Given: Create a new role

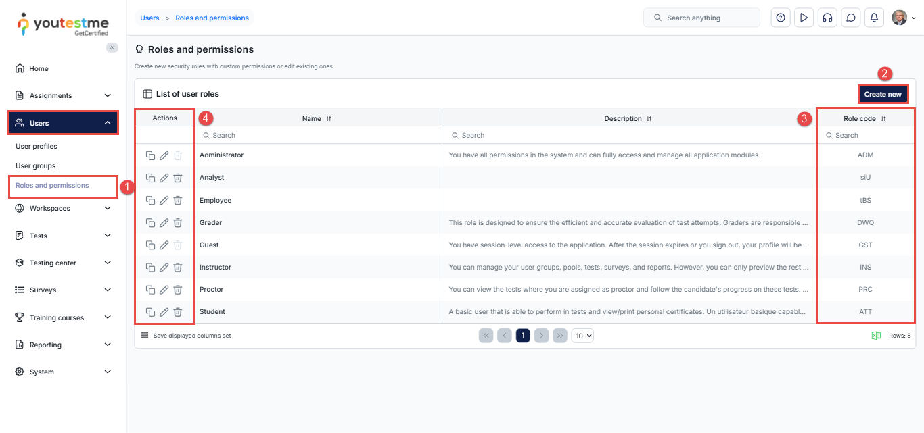Looking at the screenshot, I should pos(883,94).
